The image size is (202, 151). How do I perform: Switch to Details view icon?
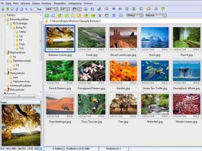114,15
